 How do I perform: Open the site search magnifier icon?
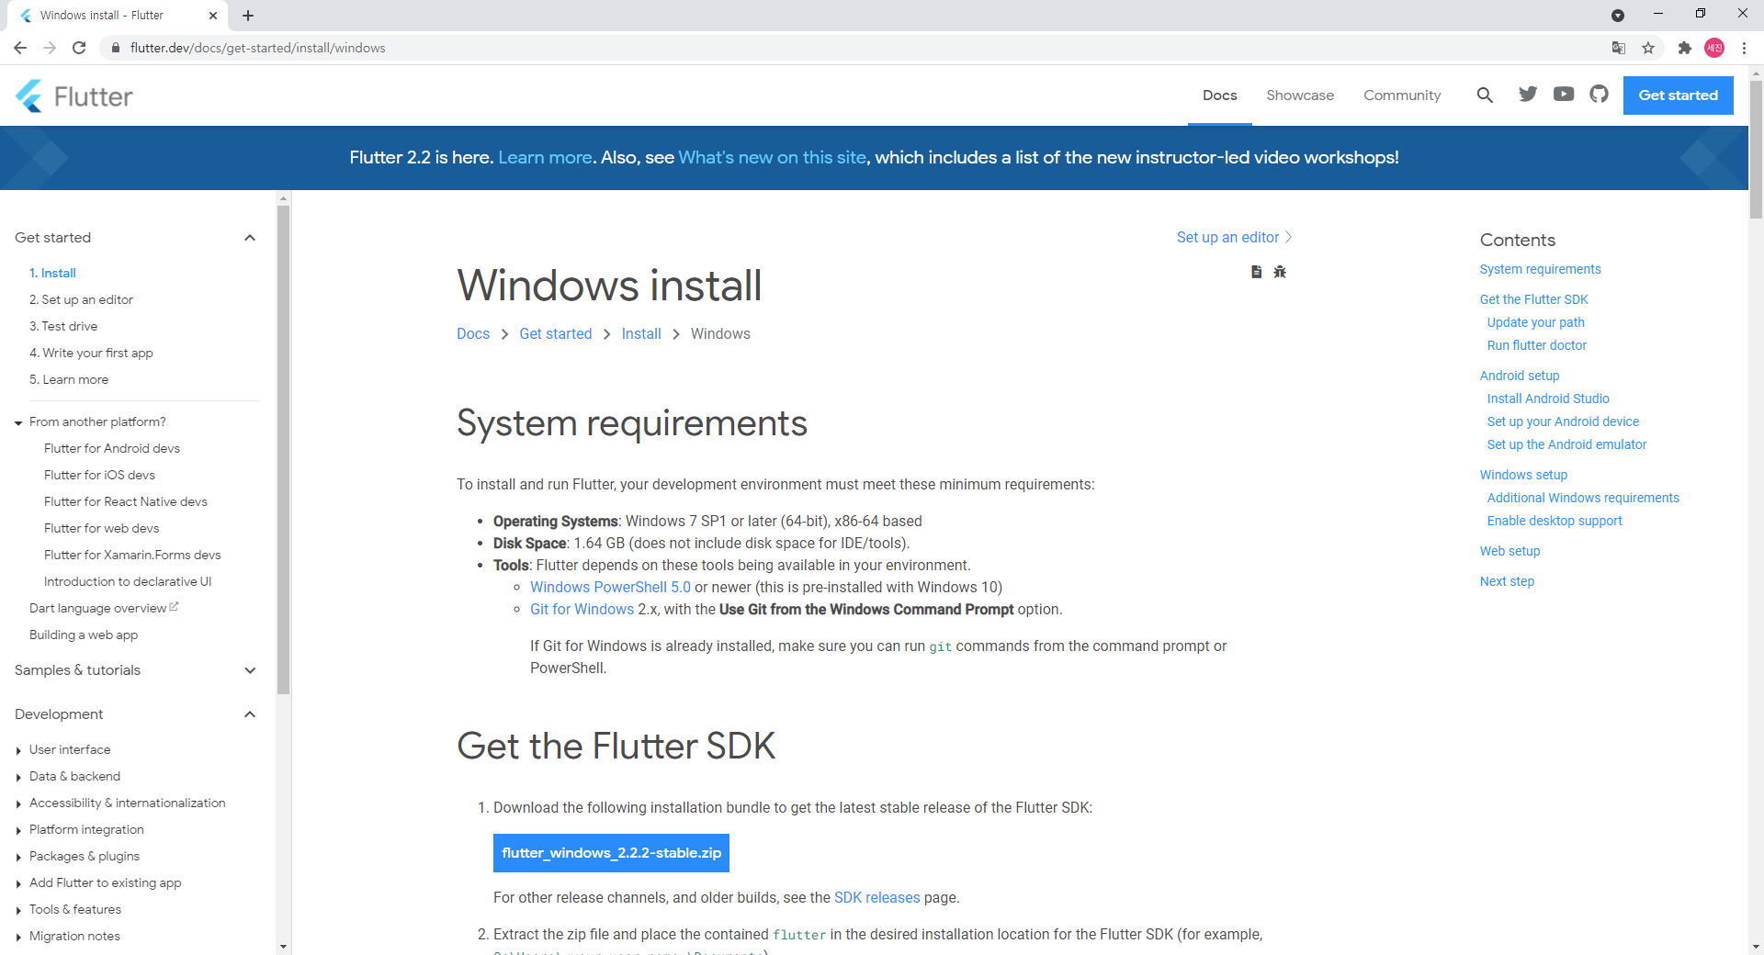(x=1485, y=95)
